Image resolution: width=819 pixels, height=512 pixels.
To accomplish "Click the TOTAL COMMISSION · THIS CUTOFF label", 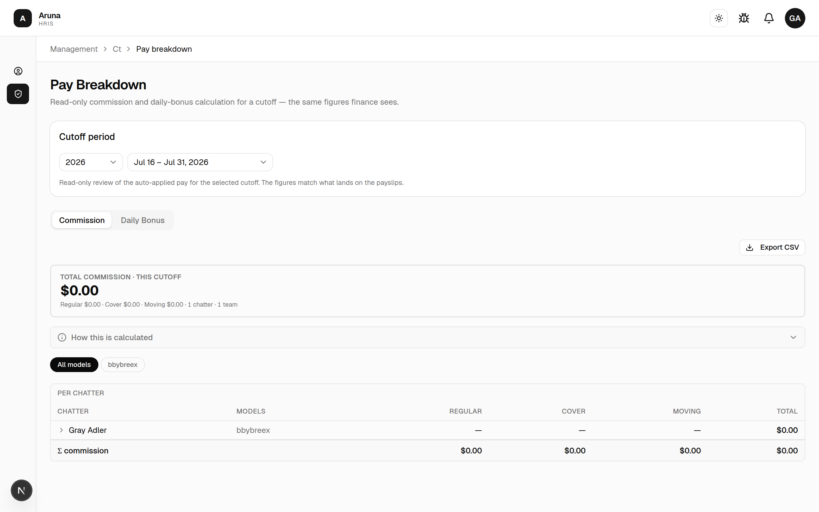I will 121,277.
